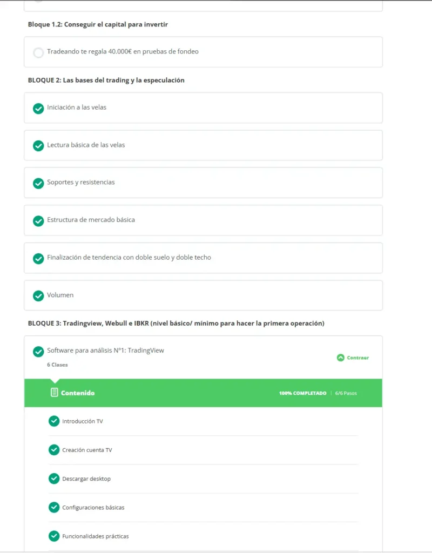
Task: Open Soportes y resistencias lesson title
Action: pos(81,182)
